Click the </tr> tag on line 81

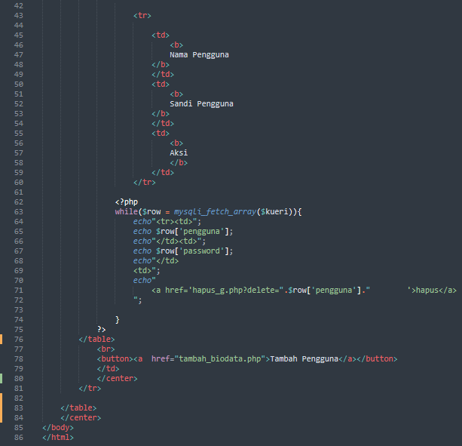90,389
